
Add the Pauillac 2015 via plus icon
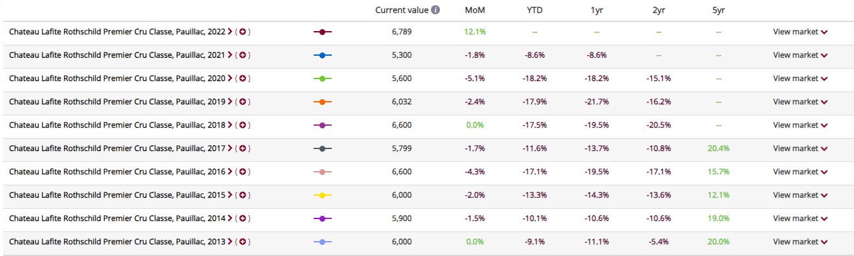(x=243, y=195)
